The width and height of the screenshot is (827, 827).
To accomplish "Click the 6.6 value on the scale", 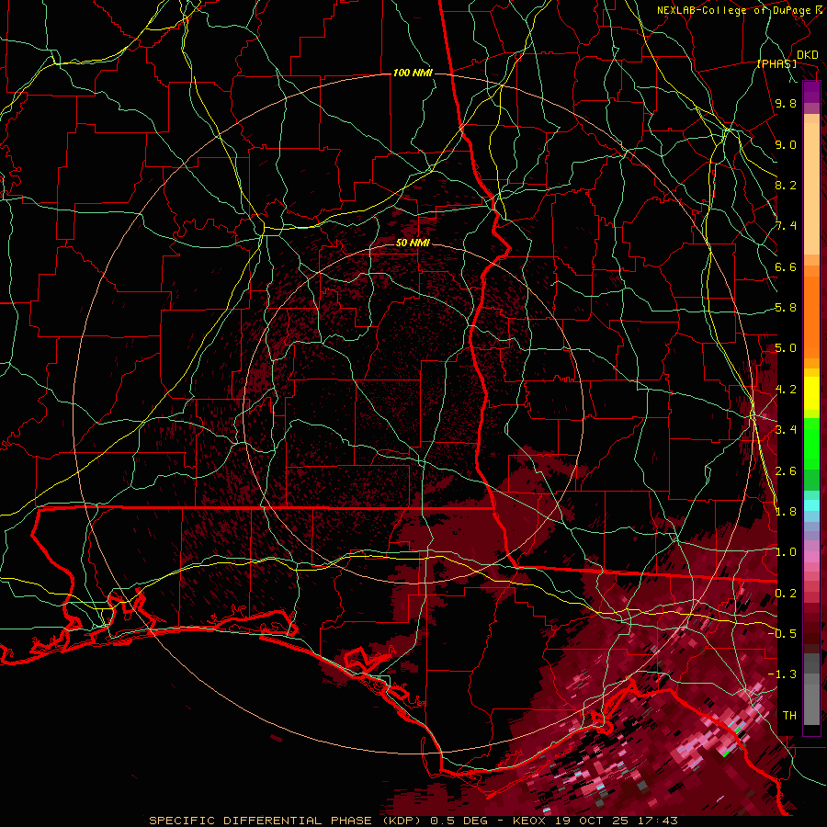I will tap(786, 266).
